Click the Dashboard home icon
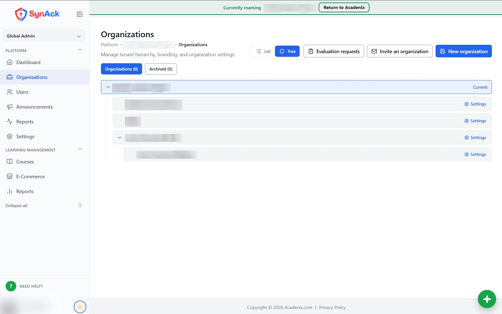The width and height of the screenshot is (502, 314). 10,62
